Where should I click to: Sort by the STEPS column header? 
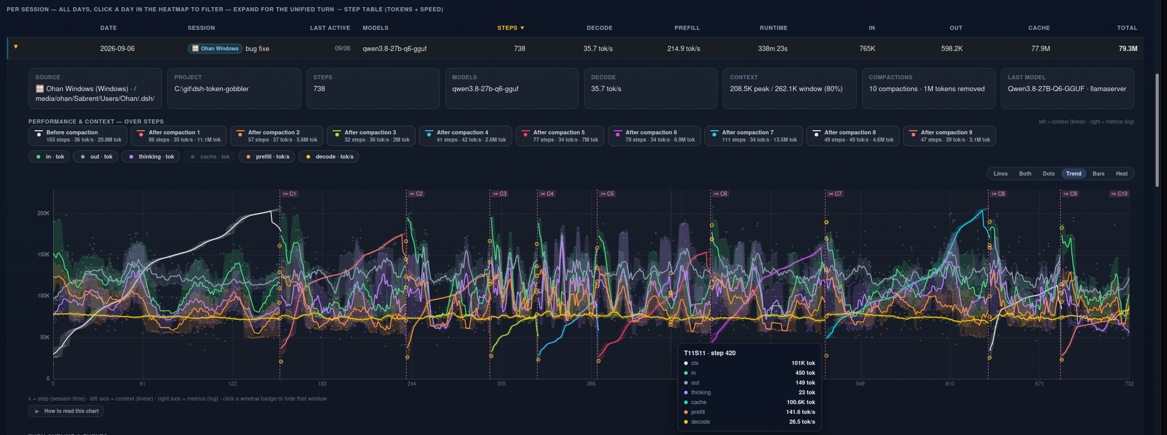[x=511, y=28]
